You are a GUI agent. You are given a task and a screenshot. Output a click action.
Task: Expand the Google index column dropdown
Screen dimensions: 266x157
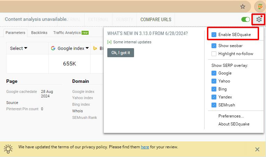tap(87, 49)
